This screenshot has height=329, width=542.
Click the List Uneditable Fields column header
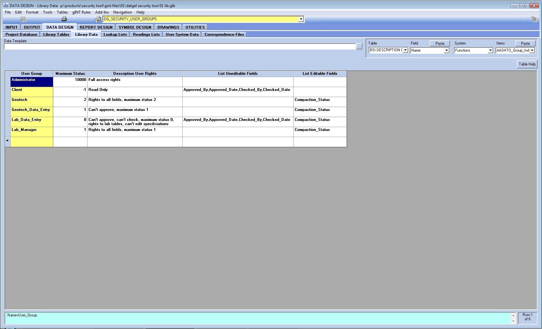coord(238,74)
